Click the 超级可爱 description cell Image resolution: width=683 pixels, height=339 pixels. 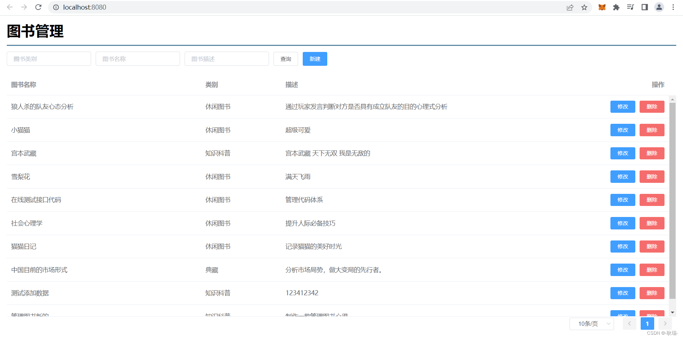[x=298, y=130]
